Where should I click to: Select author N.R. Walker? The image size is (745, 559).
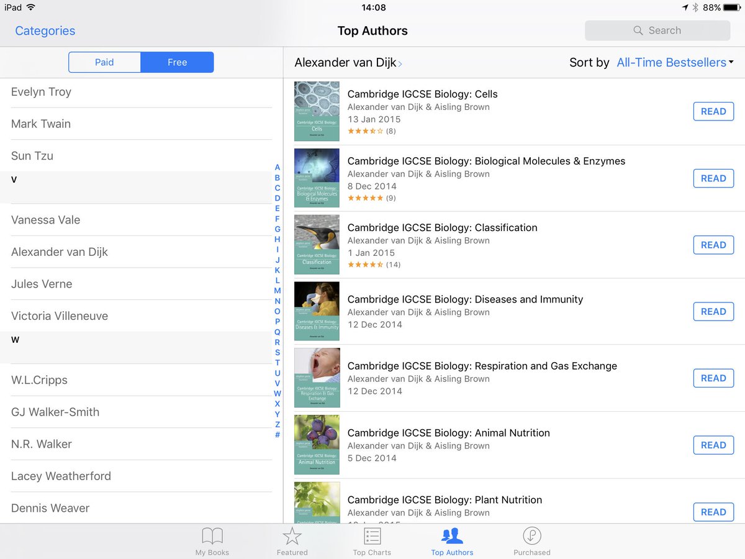pos(142,444)
